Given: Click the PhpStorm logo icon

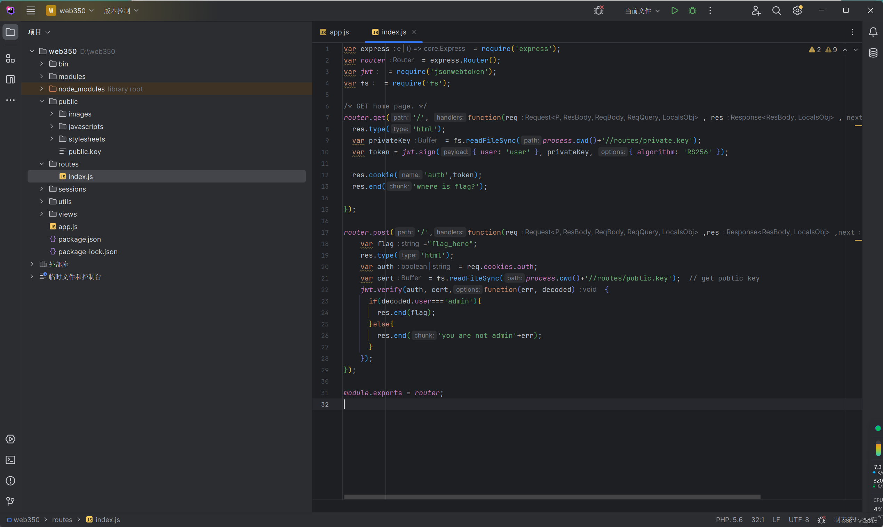Looking at the screenshot, I should click(x=10, y=11).
